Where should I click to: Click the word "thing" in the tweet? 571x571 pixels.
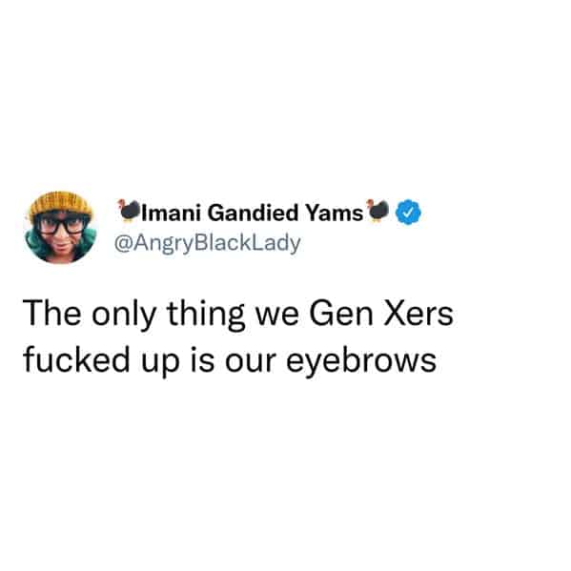[206, 316]
